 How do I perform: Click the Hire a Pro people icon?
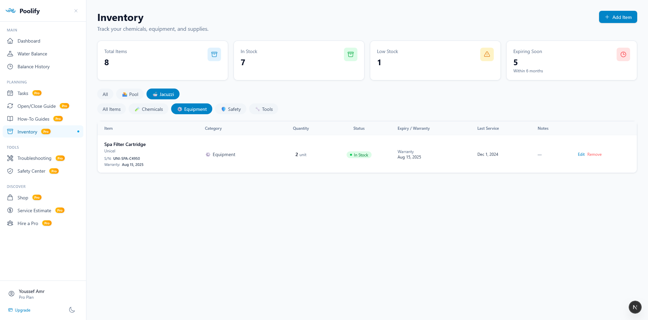tap(10, 223)
